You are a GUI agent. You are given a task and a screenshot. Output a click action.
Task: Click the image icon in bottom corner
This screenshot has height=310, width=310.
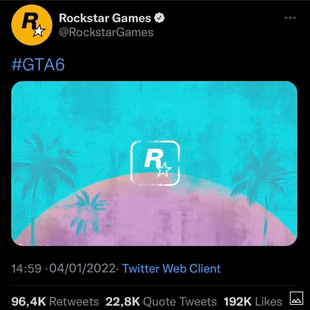296,298
